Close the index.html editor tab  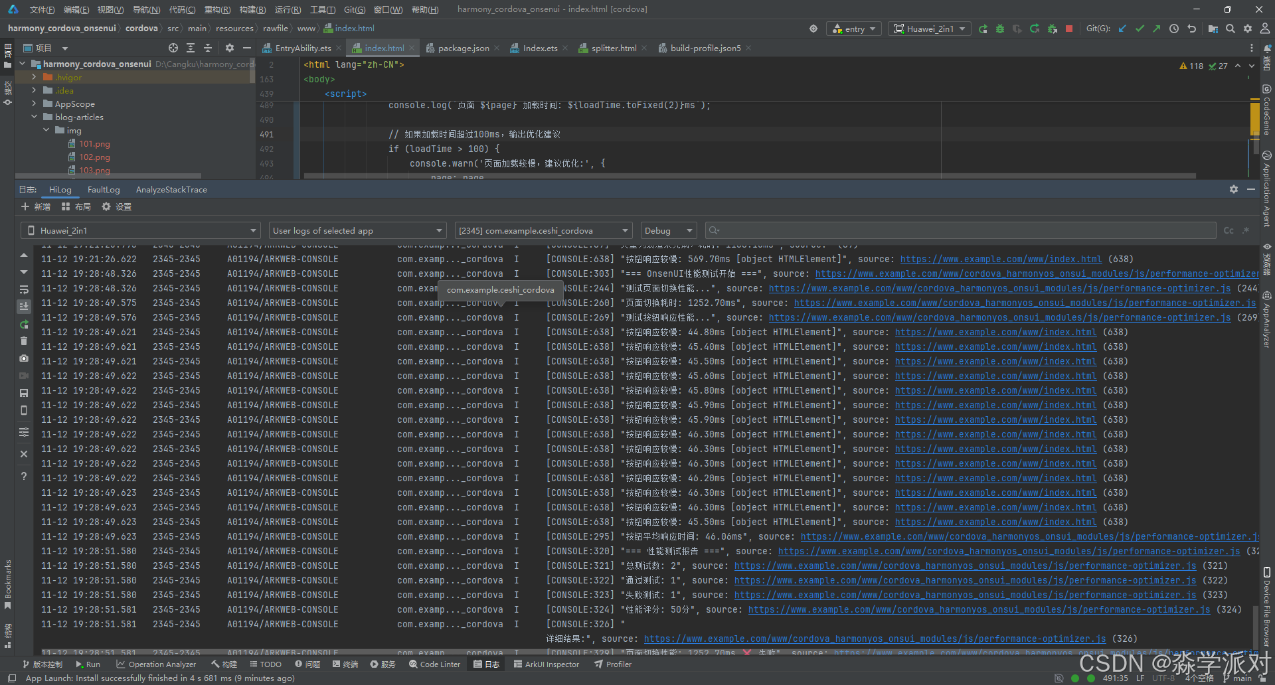click(x=412, y=48)
